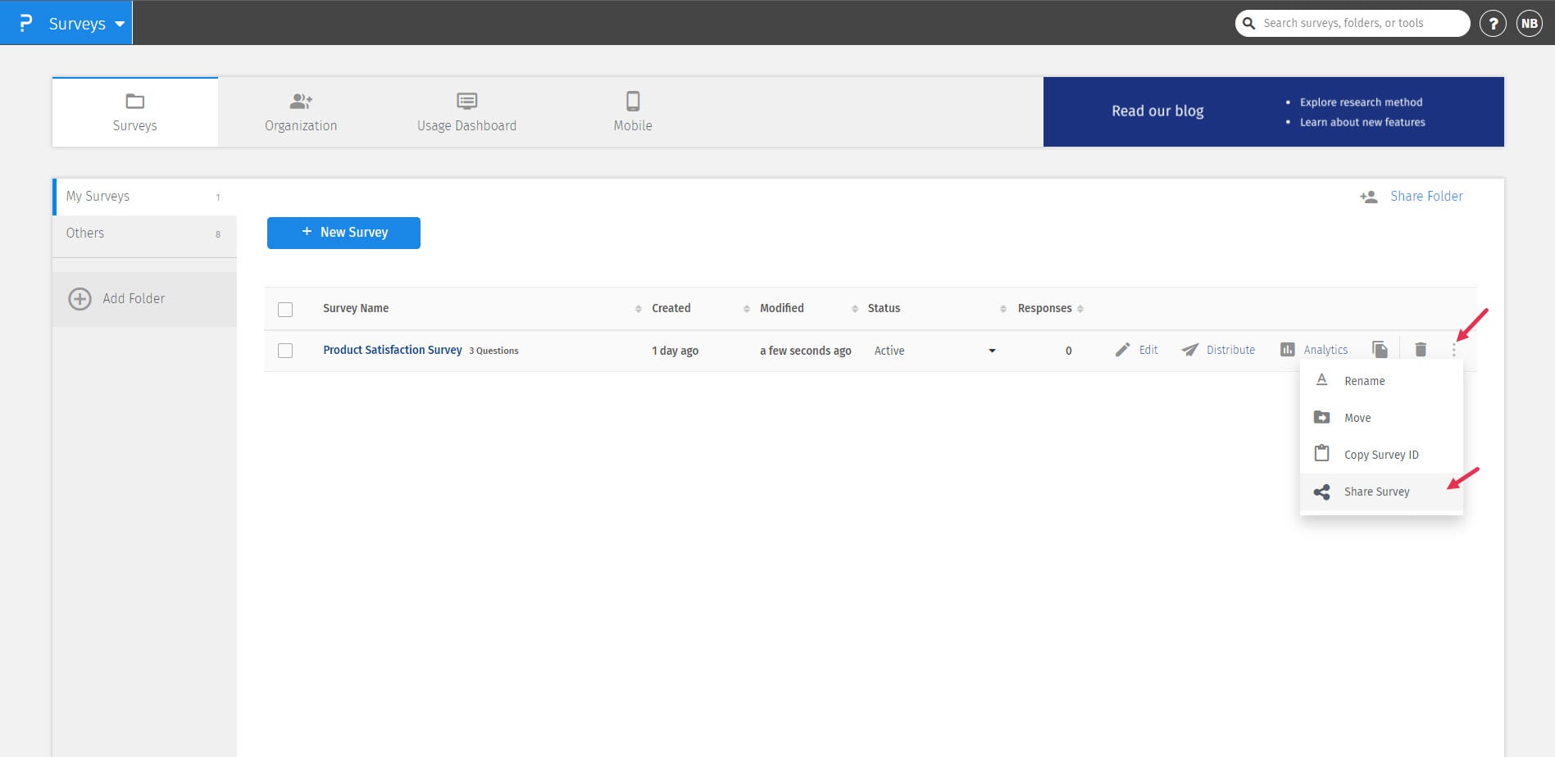
Task: Toggle the select all surveys checkbox
Action: tap(285, 310)
